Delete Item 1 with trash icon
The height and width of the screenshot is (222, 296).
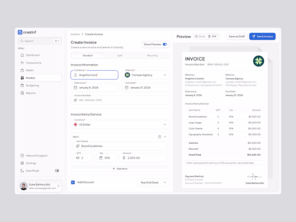tap(160, 137)
